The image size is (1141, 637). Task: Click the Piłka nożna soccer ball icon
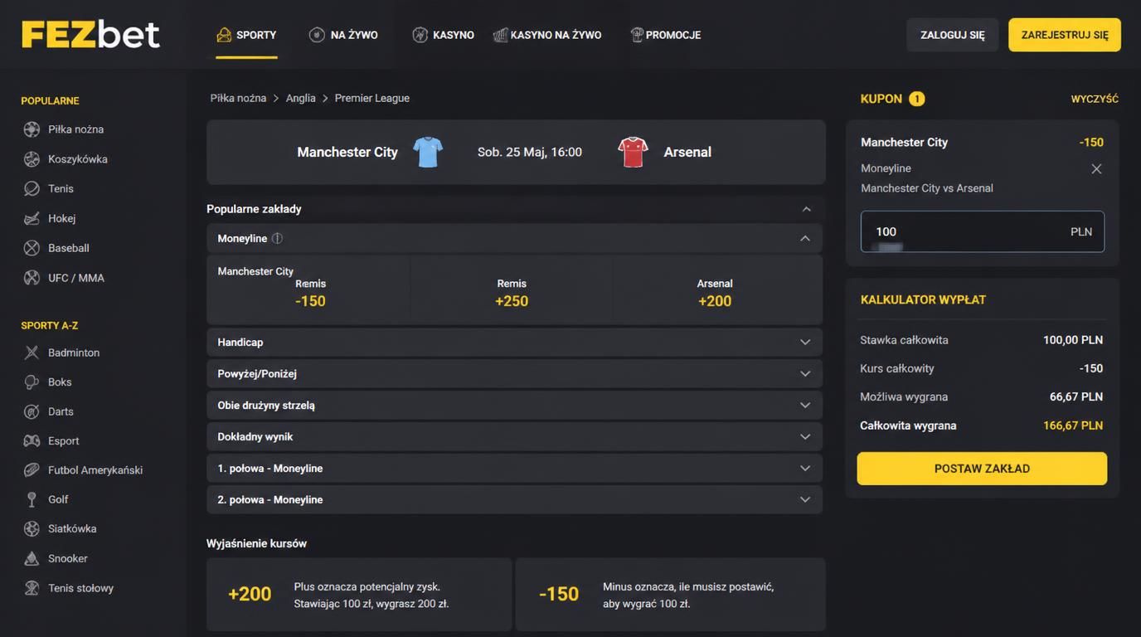(32, 129)
